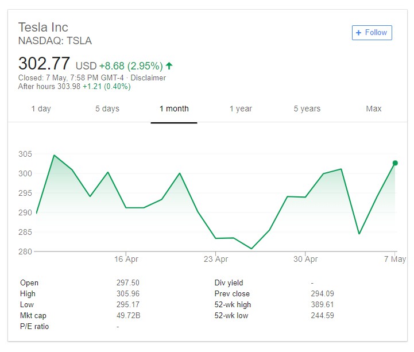Click the Follow button

coord(372,33)
